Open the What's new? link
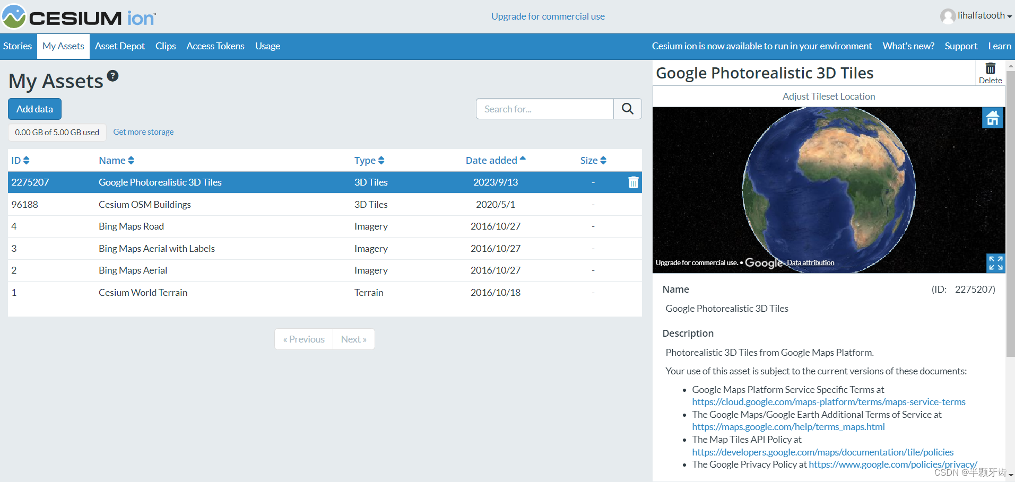 point(908,46)
